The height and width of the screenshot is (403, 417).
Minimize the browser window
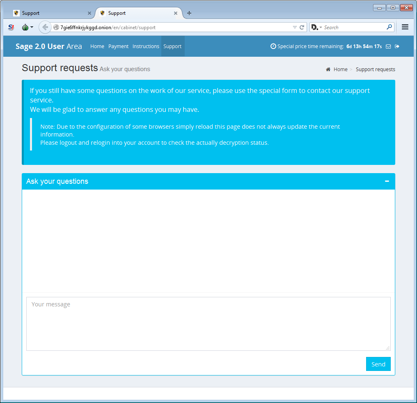[x=379, y=8]
